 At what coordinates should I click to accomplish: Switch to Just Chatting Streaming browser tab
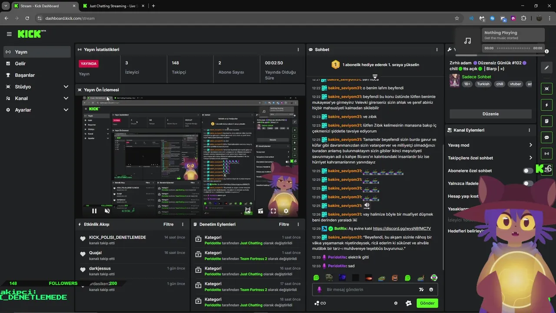[x=113, y=6]
